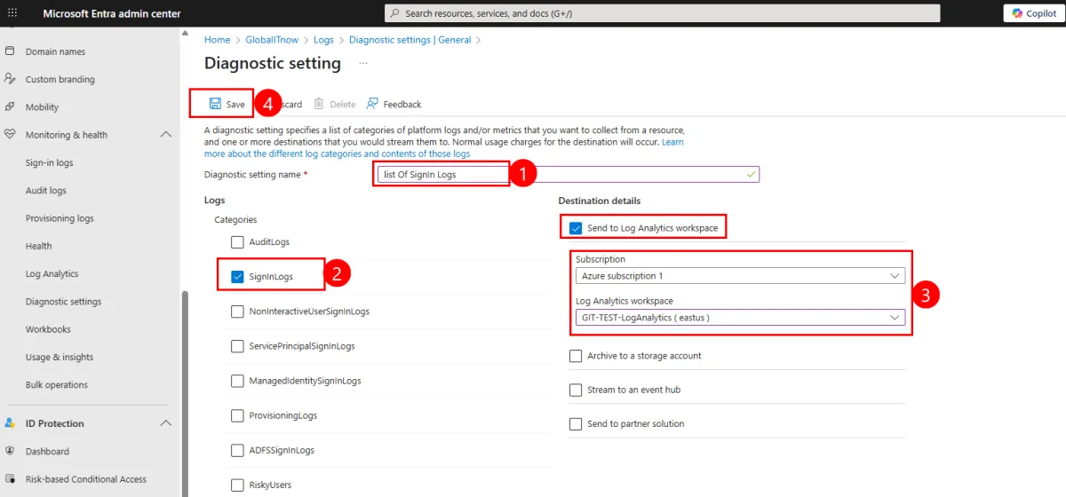The width and height of the screenshot is (1066, 497).
Task: Check Archive to a storage account
Action: click(576, 356)
